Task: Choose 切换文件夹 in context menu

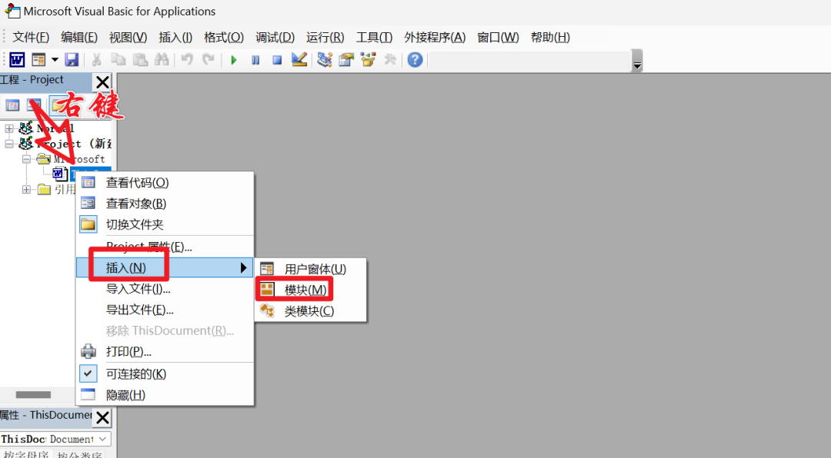Action: point(165,224)
